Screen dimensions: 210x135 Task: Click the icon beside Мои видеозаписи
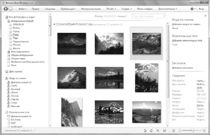9,52
